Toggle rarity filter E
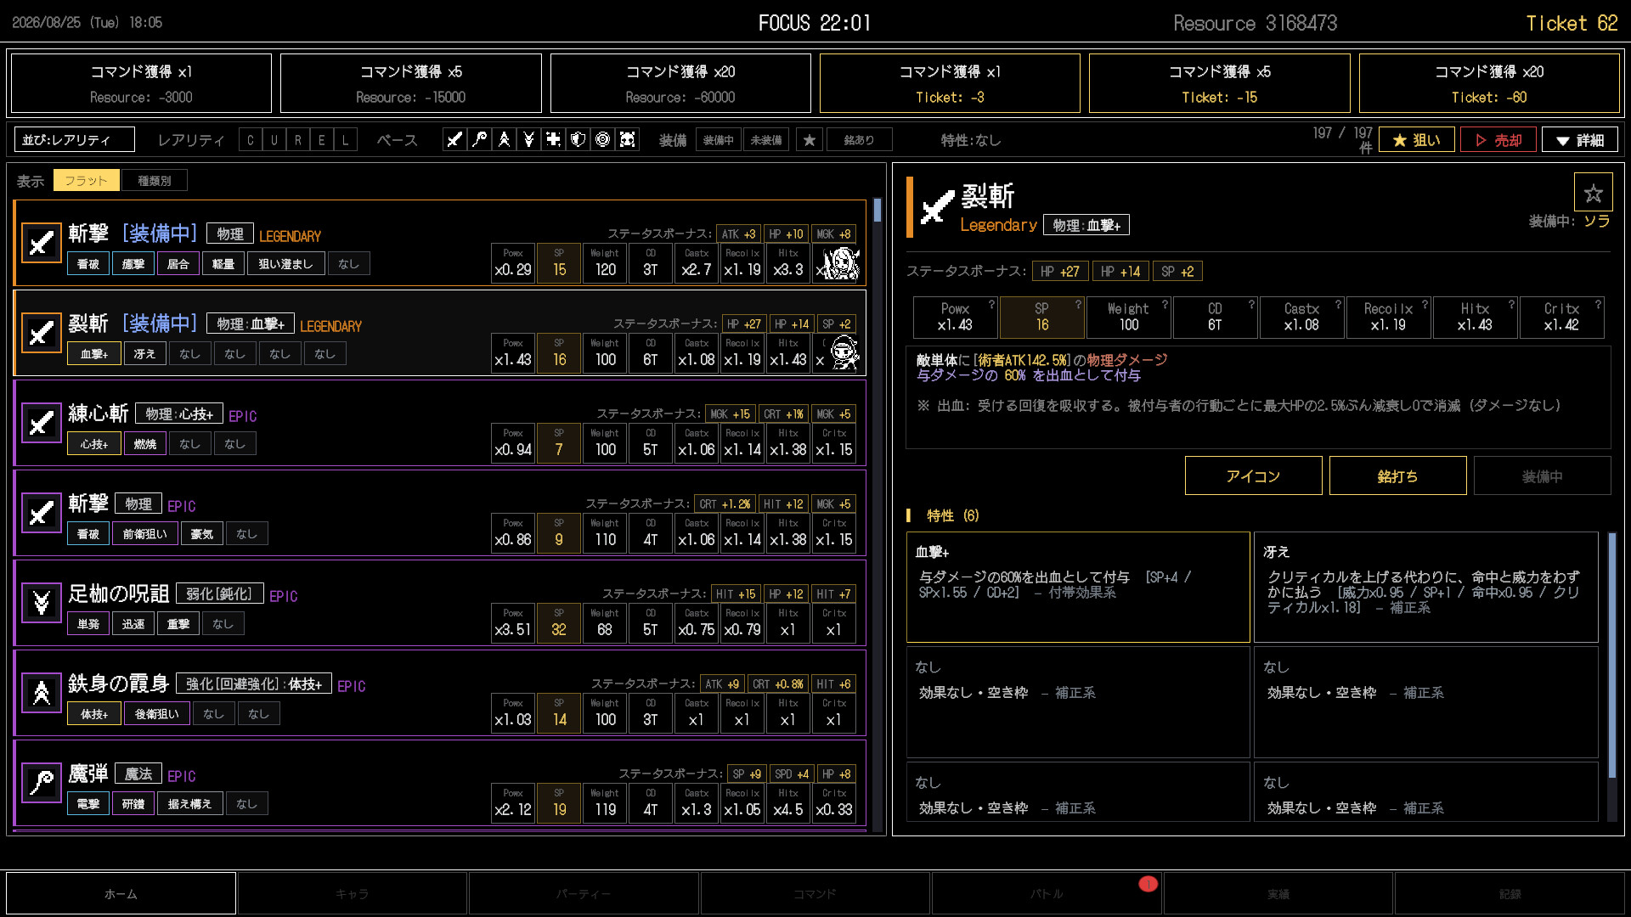The image size is (1631, 917). pyautogui.click(x=322, y=140)
